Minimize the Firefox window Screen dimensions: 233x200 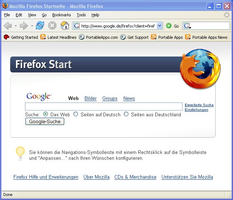click(x=210, y=6)
